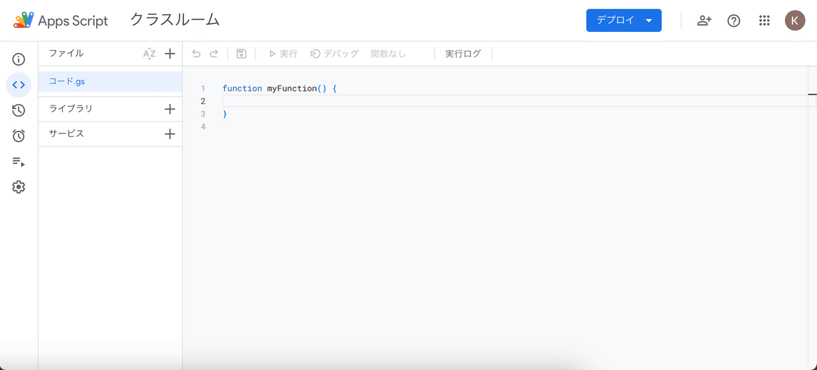Click the サービス section label
817x370 pixels.
tap(67, 134)
